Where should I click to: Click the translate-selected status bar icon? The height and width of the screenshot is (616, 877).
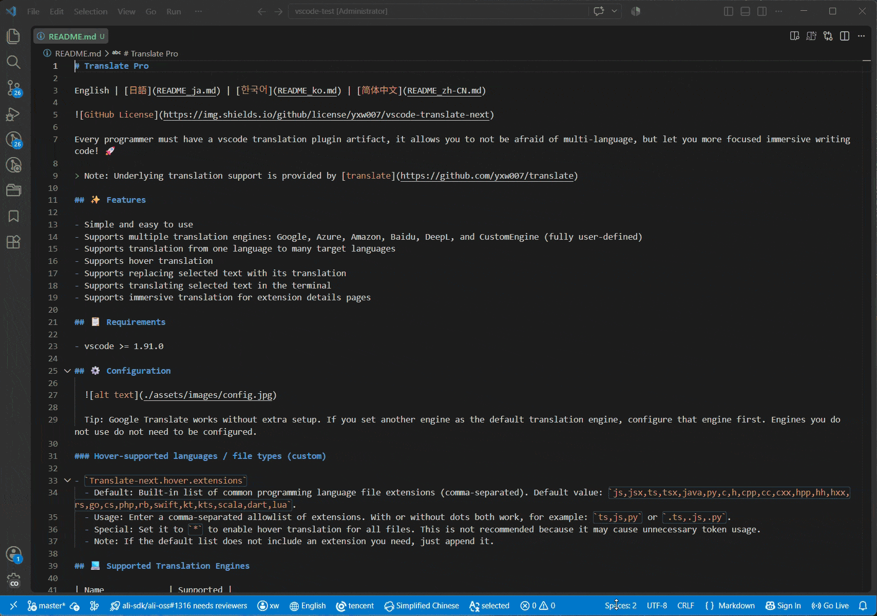click(489, 606)
